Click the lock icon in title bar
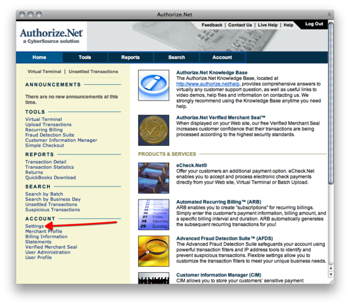350x306 pixels. [329, 15]
